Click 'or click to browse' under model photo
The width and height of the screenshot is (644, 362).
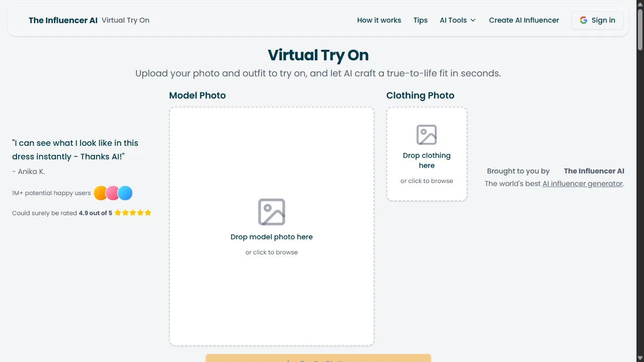coord(272,252)
